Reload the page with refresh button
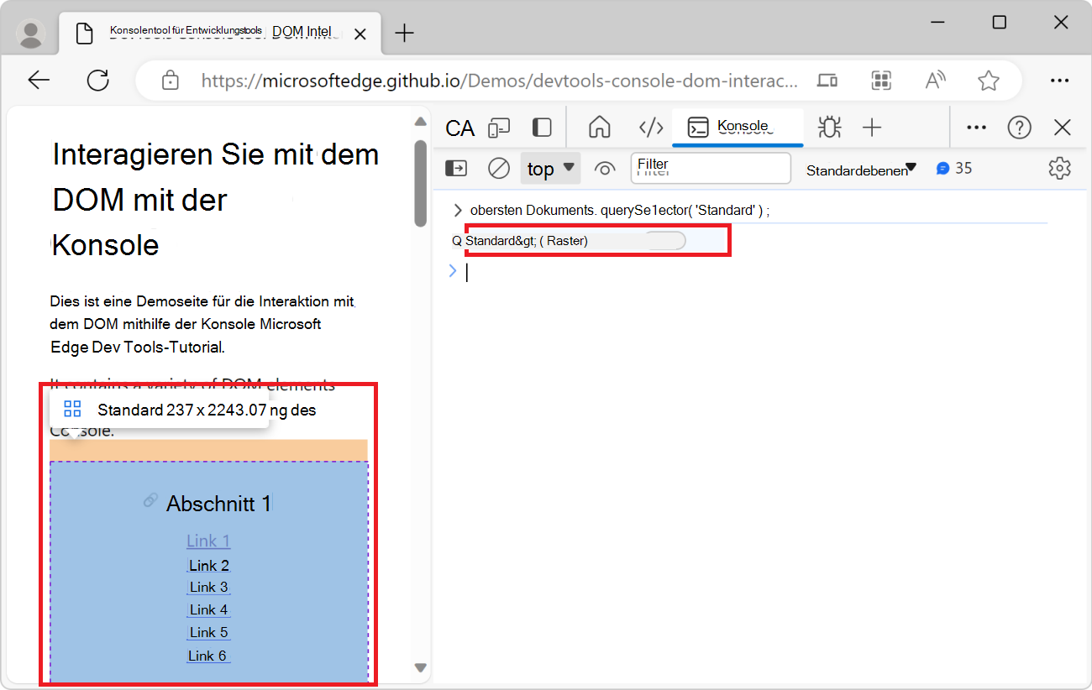Screen dimensions: 1092x690 pos(98,80)
